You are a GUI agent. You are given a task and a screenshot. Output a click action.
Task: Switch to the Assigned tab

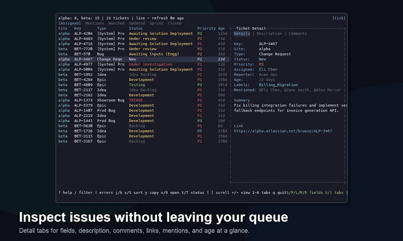tap(70, 23)
